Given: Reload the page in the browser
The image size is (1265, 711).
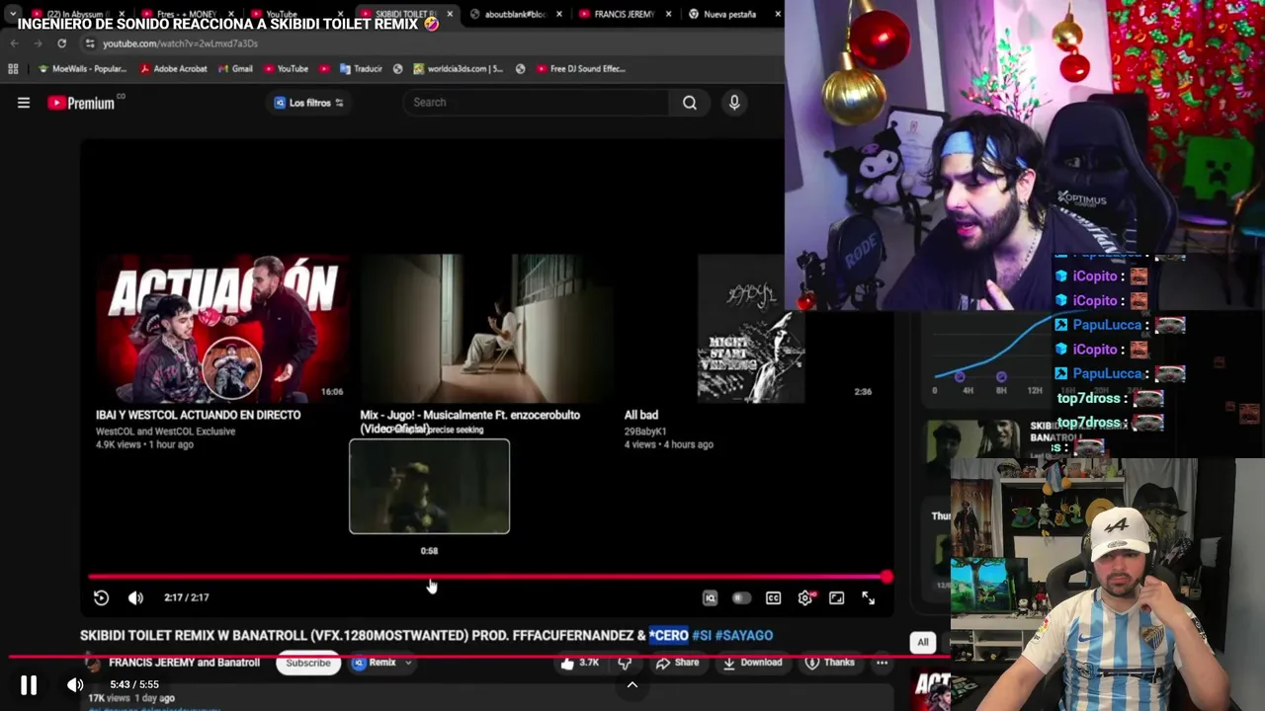Looking at the screenshot, I should tap(61, 43).
